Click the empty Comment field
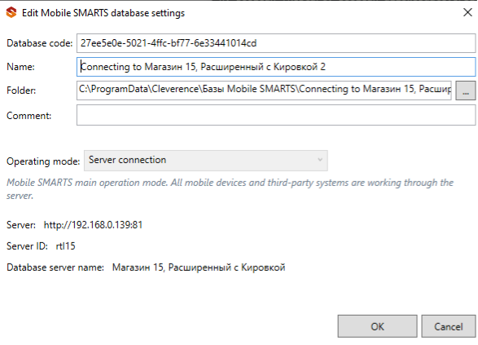 (x=276, y=115)
